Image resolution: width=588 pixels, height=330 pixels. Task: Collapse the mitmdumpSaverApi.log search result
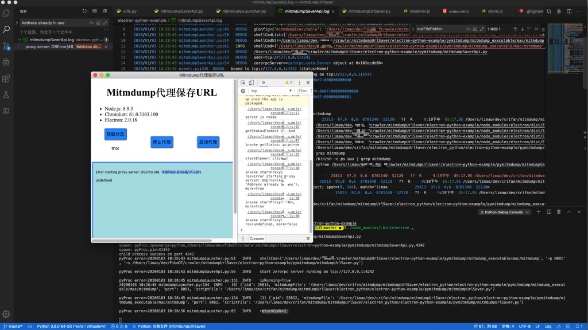tap(21, 40)
